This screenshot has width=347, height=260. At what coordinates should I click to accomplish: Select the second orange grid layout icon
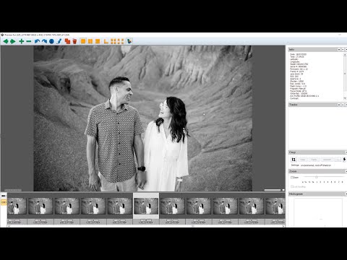coord(121,41)
